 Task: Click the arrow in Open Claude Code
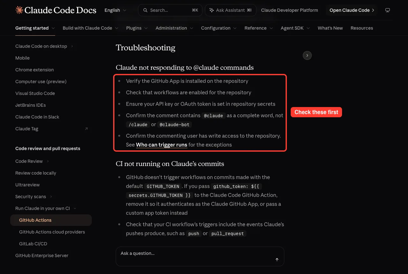(373, 10)
